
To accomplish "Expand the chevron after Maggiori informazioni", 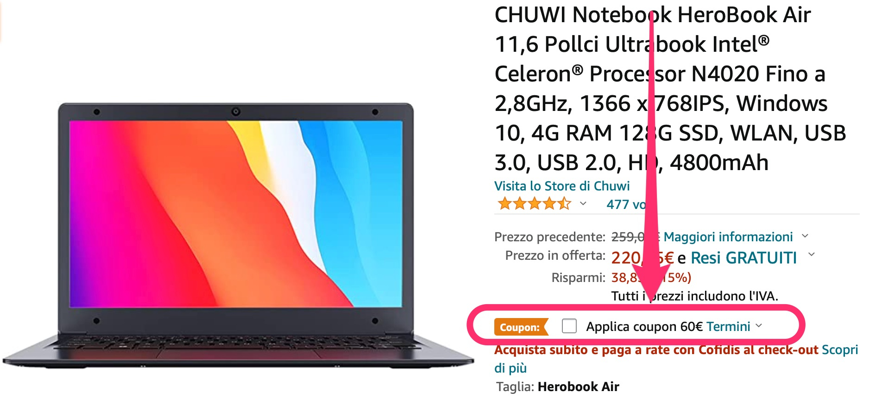I will (805, 236).
